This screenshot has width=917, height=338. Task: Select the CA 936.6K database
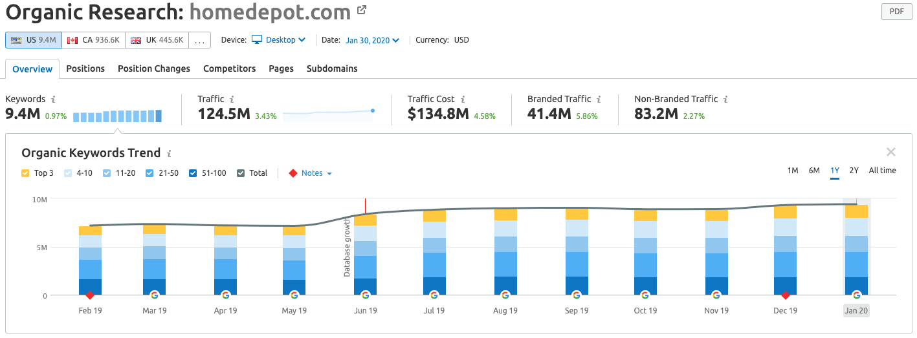coord(93,40)
